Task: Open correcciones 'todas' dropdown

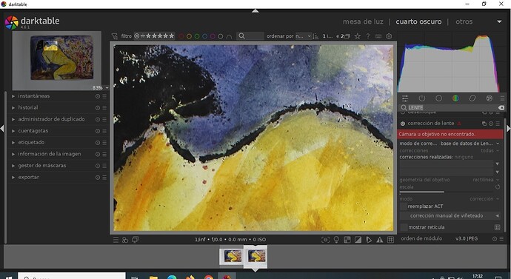Action: pyautogui.click(x=450, y=151)
